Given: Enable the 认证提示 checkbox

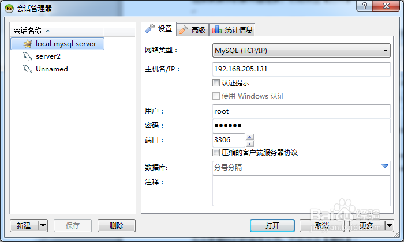Looking at the screenshot, I should pyautogui.click(x=216, y=83).
